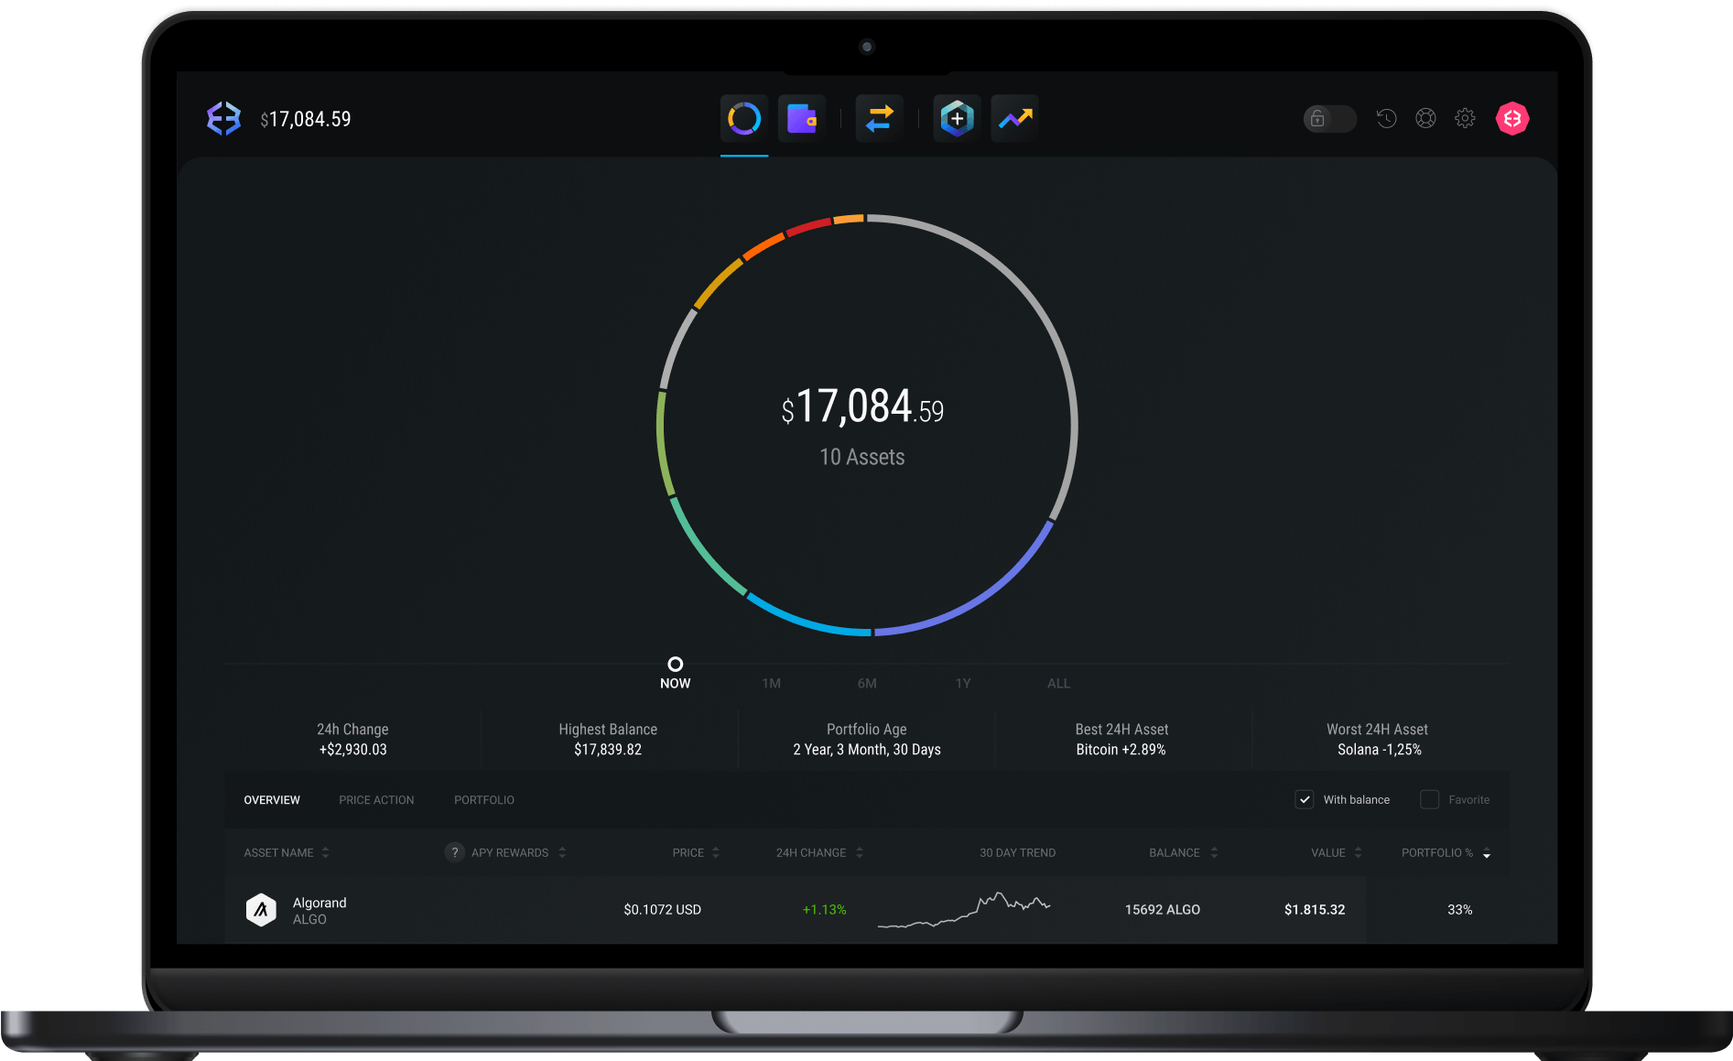Click the APY Rewards help question mark
This screenshot has height=1061, width=1733.
[454, 852]
